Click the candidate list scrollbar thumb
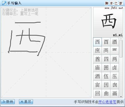The height and width of the screenshot is (107, 125). [x=121, y=49]
